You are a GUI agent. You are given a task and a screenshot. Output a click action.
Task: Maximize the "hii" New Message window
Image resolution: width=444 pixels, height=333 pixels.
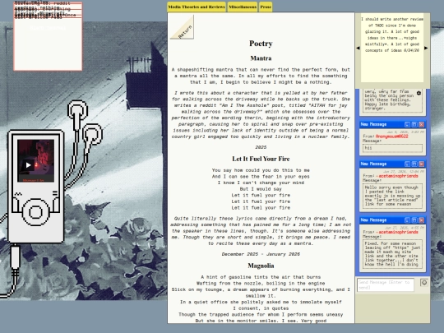point(414,124)
